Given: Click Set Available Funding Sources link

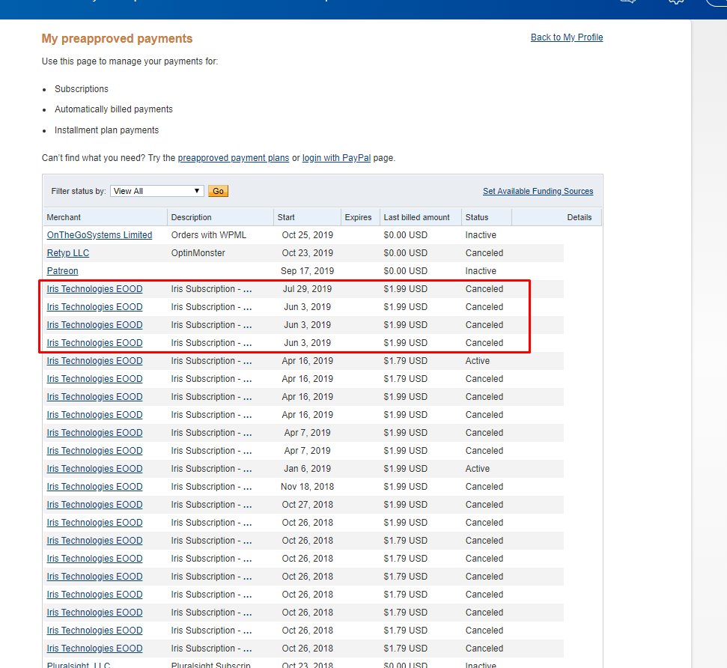Looking at the screenshot, I should (x=538, y=191).
